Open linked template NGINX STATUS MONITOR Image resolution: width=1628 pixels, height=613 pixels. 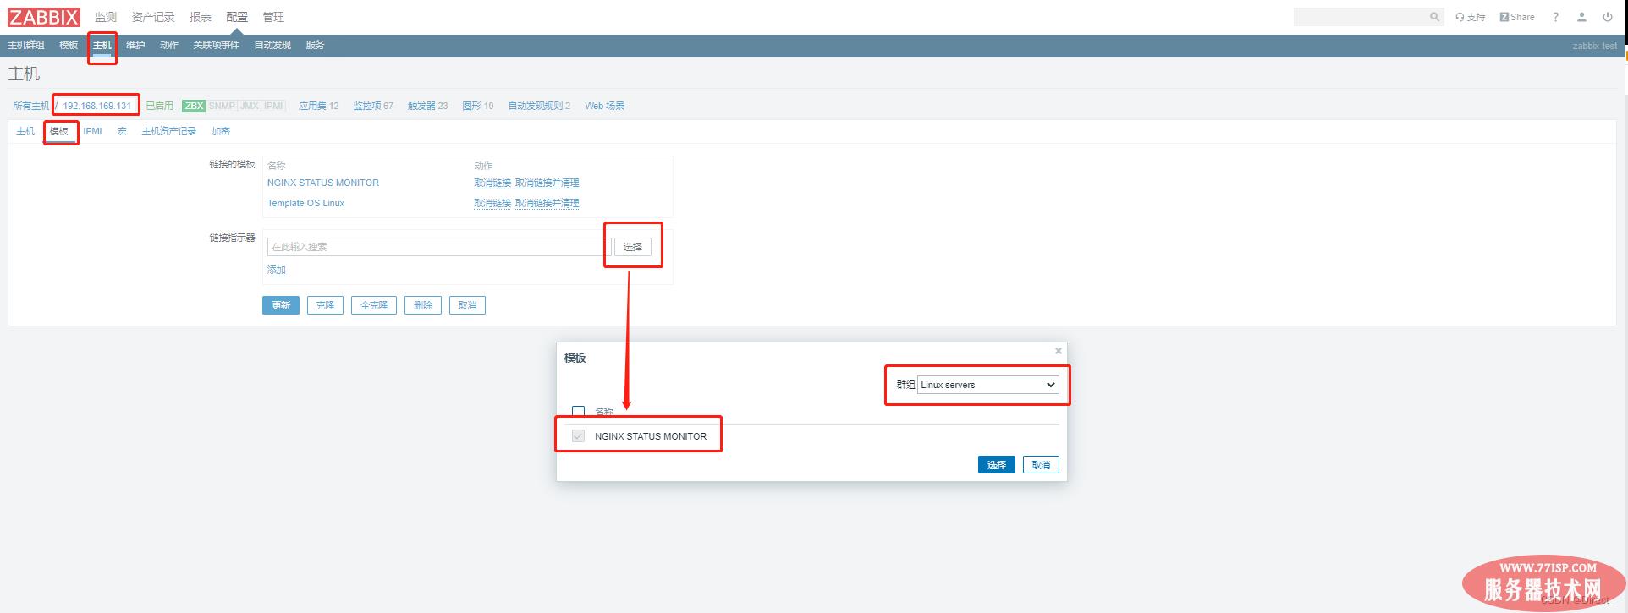tap(323, 183)
